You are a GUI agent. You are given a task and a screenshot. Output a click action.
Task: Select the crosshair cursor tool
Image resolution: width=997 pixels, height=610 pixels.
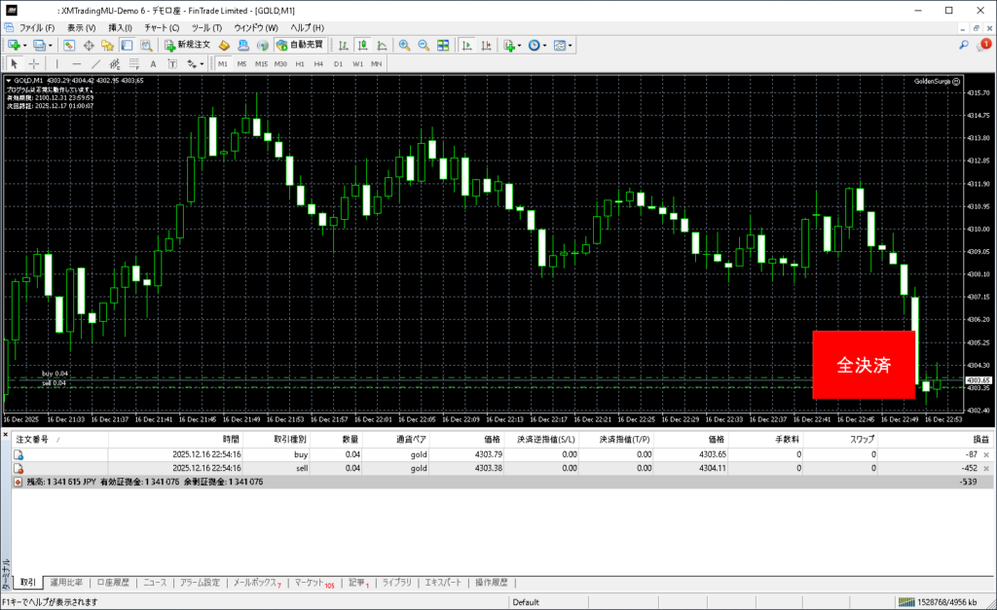[34, 64]
